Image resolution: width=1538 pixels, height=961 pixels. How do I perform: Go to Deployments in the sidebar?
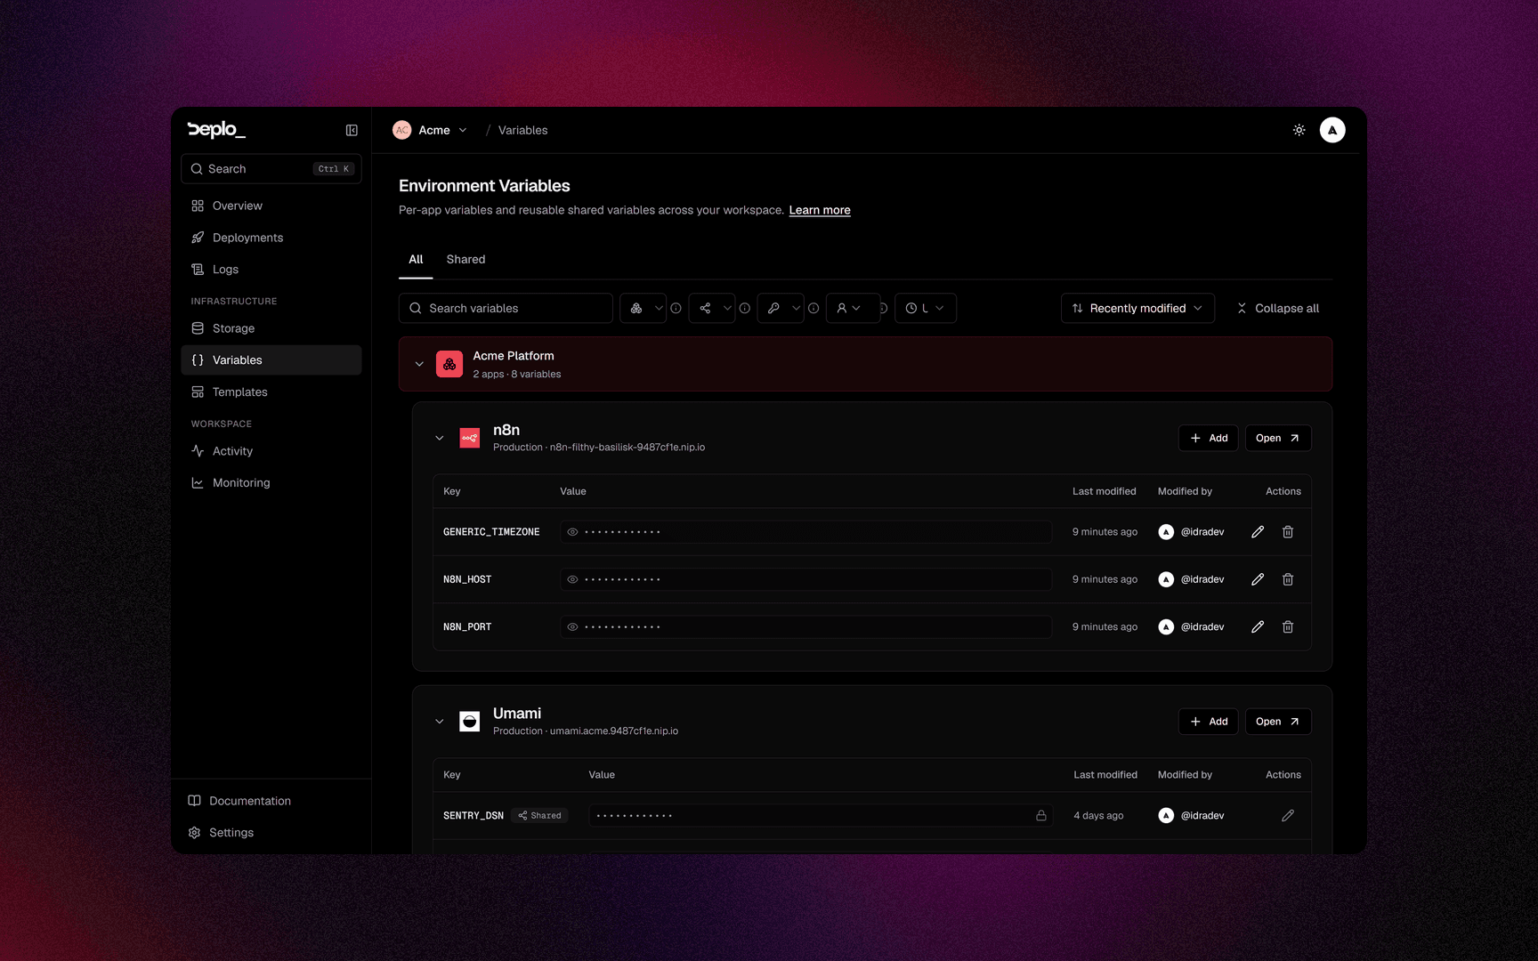271,238
